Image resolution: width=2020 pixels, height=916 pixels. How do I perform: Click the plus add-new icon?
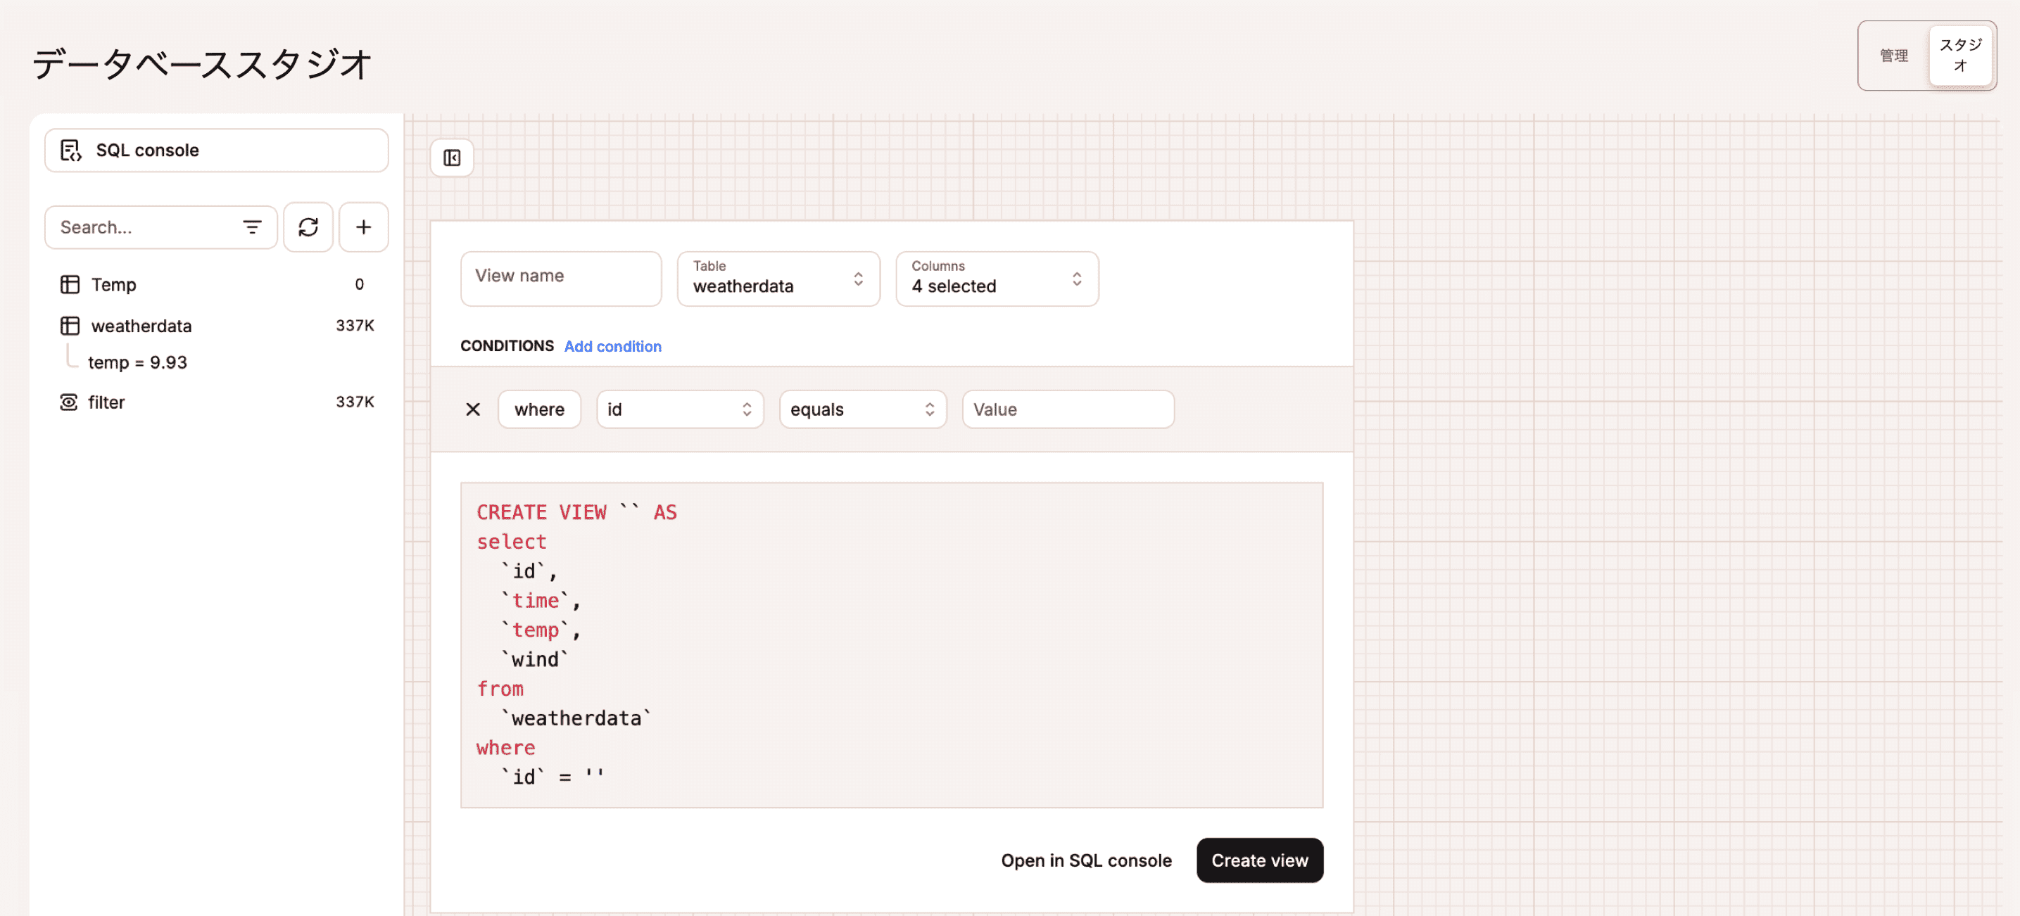pos(363,227)
